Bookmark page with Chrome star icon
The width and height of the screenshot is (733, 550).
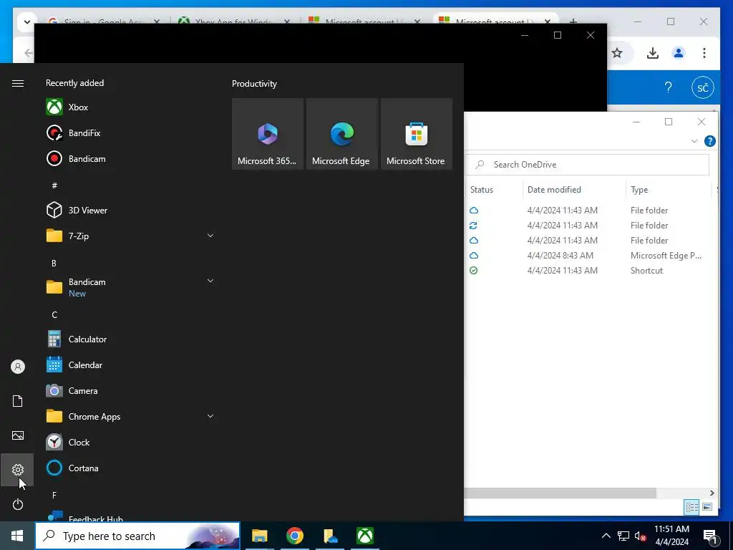tap(617, 53)
